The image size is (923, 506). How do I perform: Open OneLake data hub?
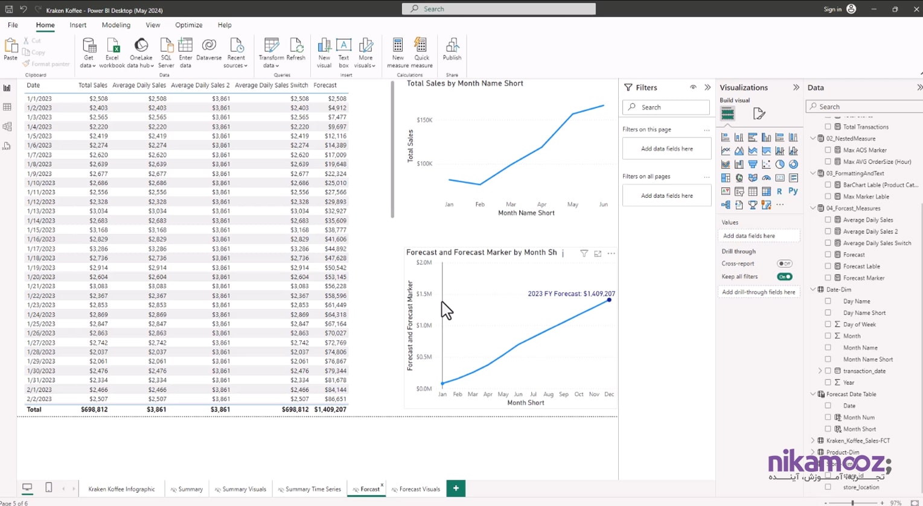pyautogui.click(x=141, y=53)
